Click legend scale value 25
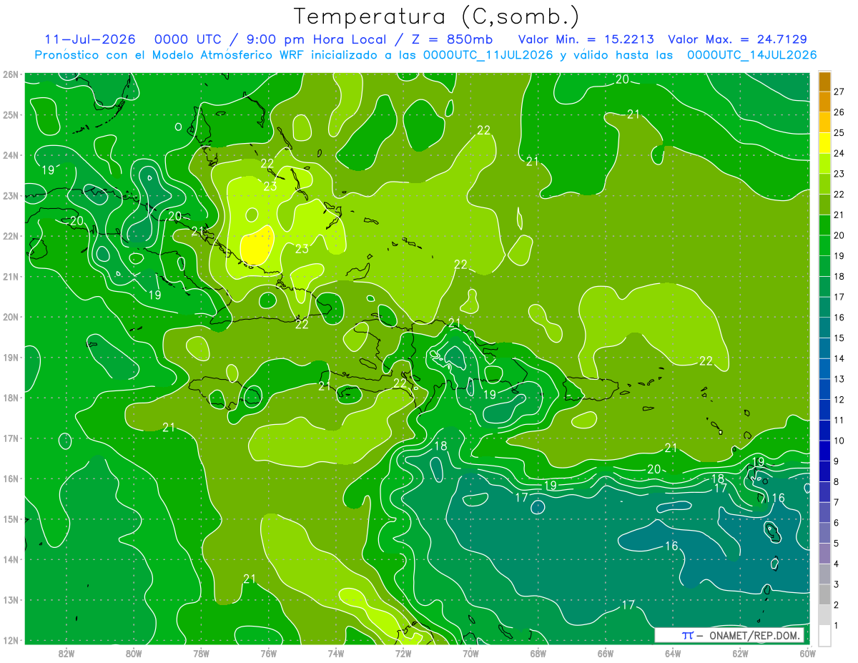The width and height of the screenshot is (858, 663). tap(839, 132)
